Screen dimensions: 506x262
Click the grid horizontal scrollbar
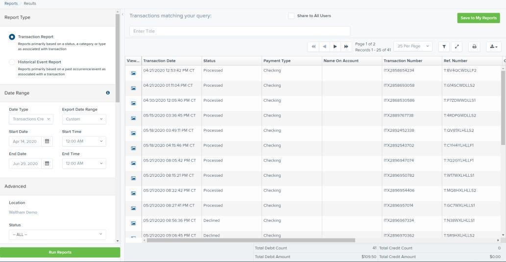click(251, 240)
